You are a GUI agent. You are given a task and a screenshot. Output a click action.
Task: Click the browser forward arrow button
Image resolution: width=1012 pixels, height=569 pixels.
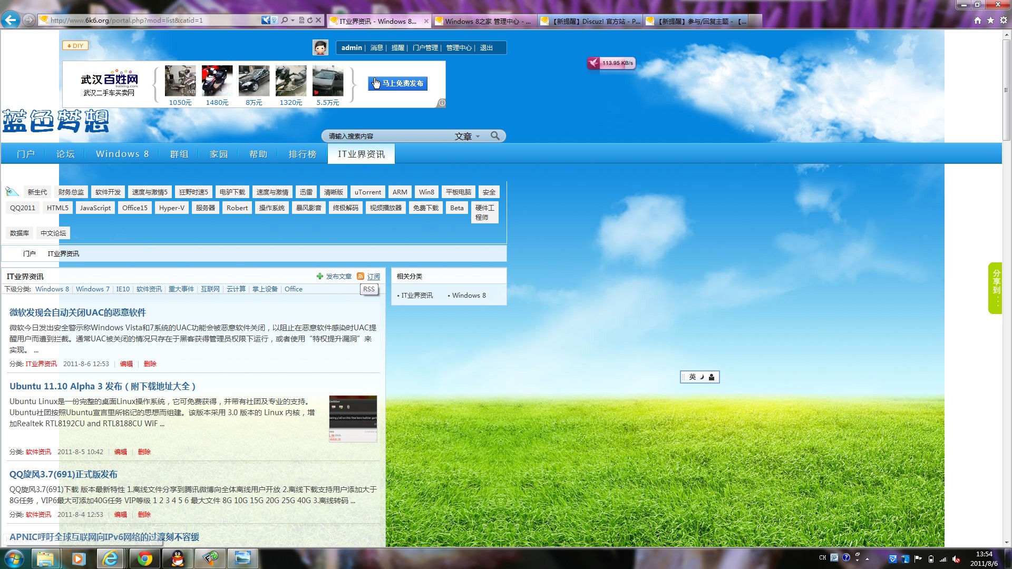tap(28, 21)
